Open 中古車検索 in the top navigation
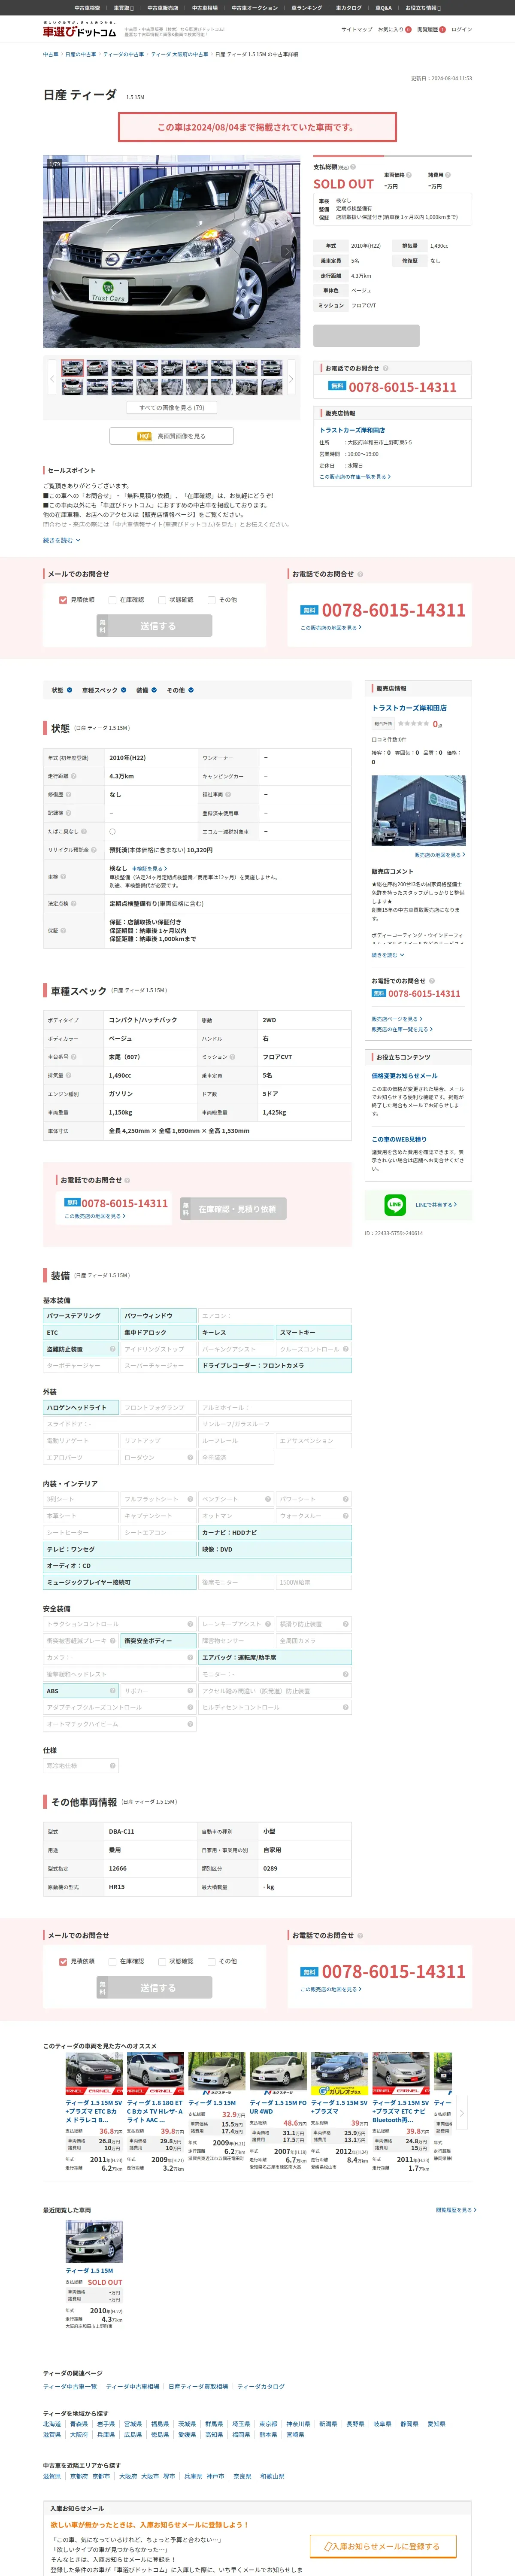 point(87,8)
